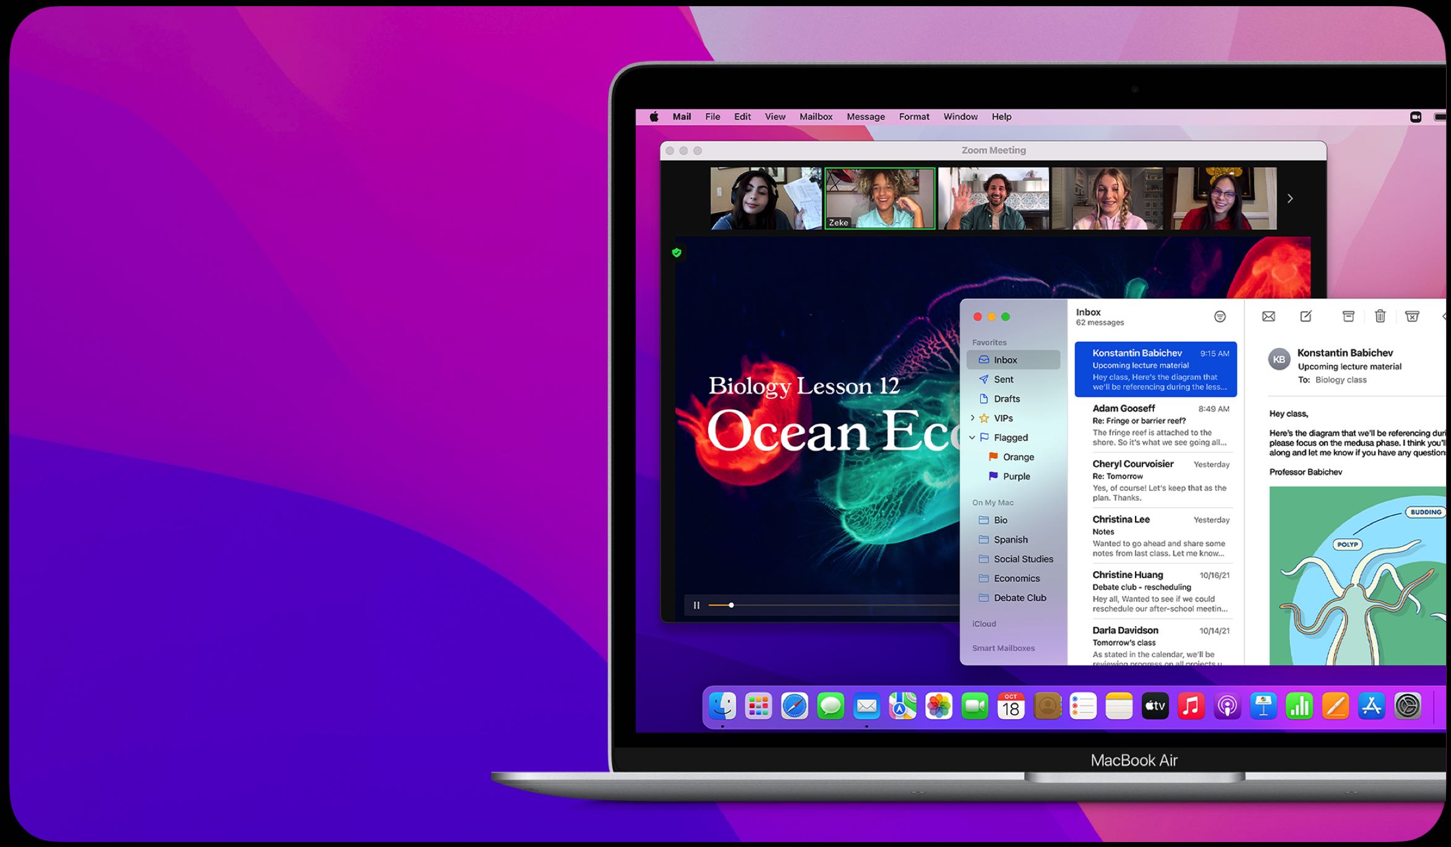Open the Help menu
Screen dimensions: 1451x847
1001,117
